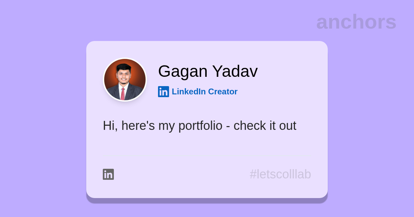
Task: Click the blue LinkedIn icon beside Creator
Action: pyautogui.click(x=164, y=92)
